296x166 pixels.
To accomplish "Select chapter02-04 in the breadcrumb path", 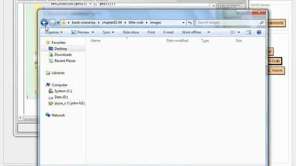I will coord(112,23).
